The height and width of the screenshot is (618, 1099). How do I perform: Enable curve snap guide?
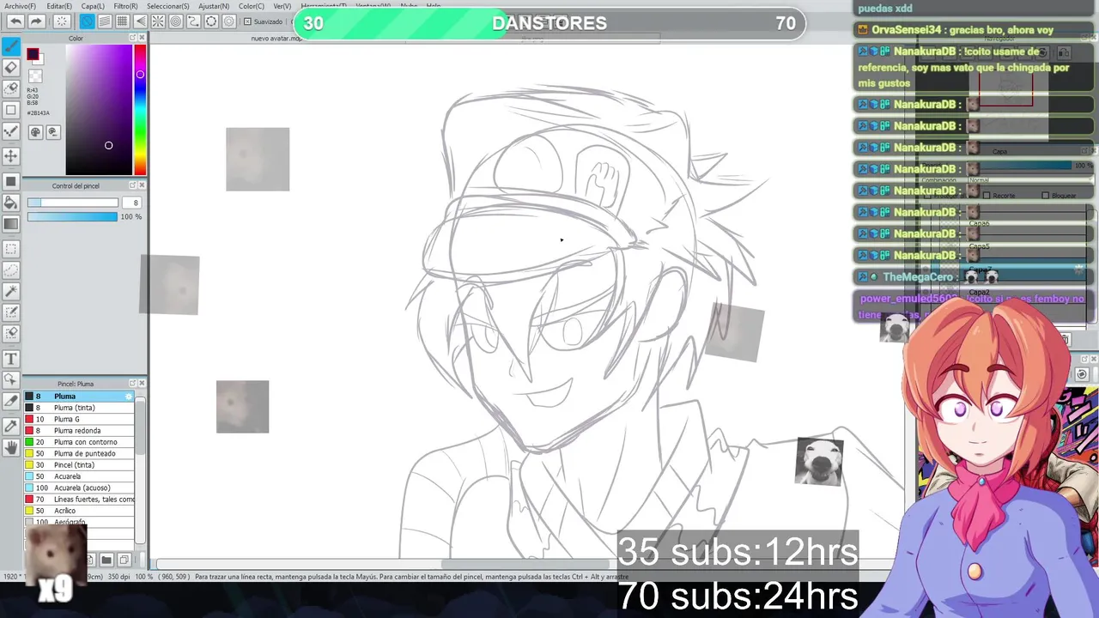coord(194,21)
